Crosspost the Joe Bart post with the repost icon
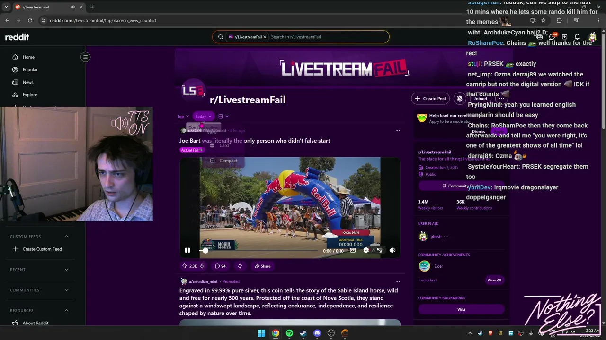This screenshot has height=340, width=606. pos(240,266)
